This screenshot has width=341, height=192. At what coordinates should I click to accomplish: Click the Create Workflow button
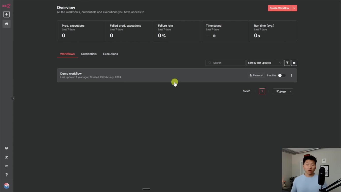[279, 8]
